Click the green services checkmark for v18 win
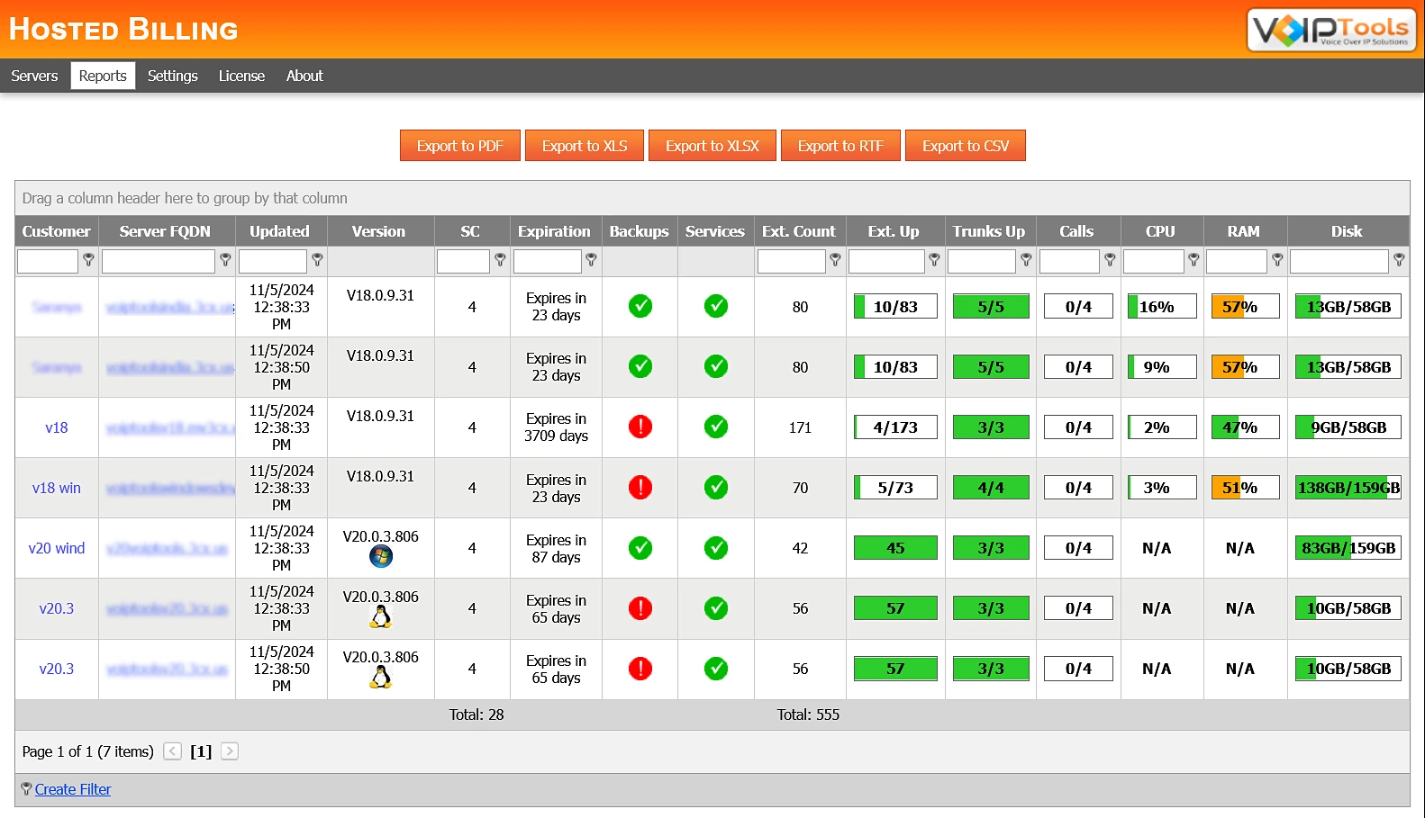Viewport: 1425px width, 818px height. pos(716,487)
